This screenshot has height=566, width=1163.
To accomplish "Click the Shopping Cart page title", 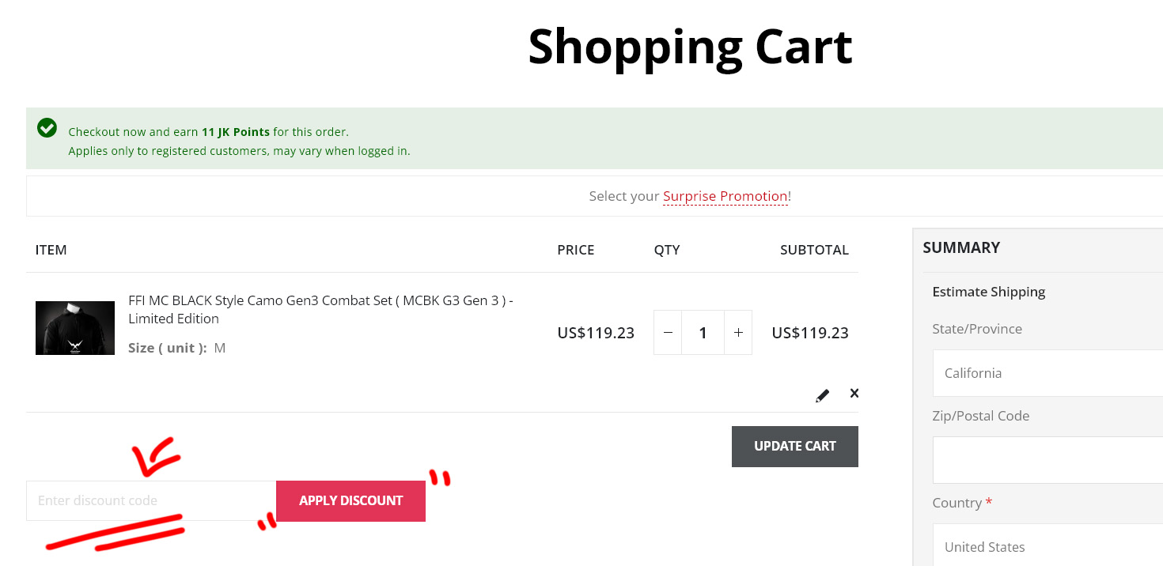I will pyautogui.click(x=690, y=47).
